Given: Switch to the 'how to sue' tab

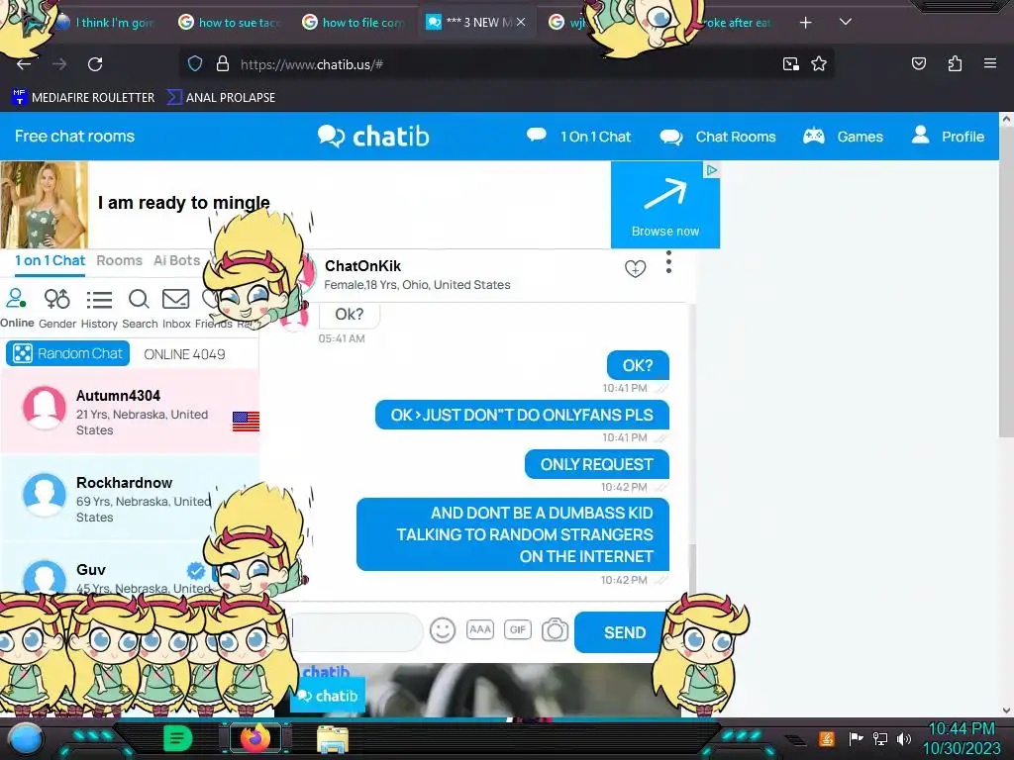Looking at the screenshot, I should point(230,22).
